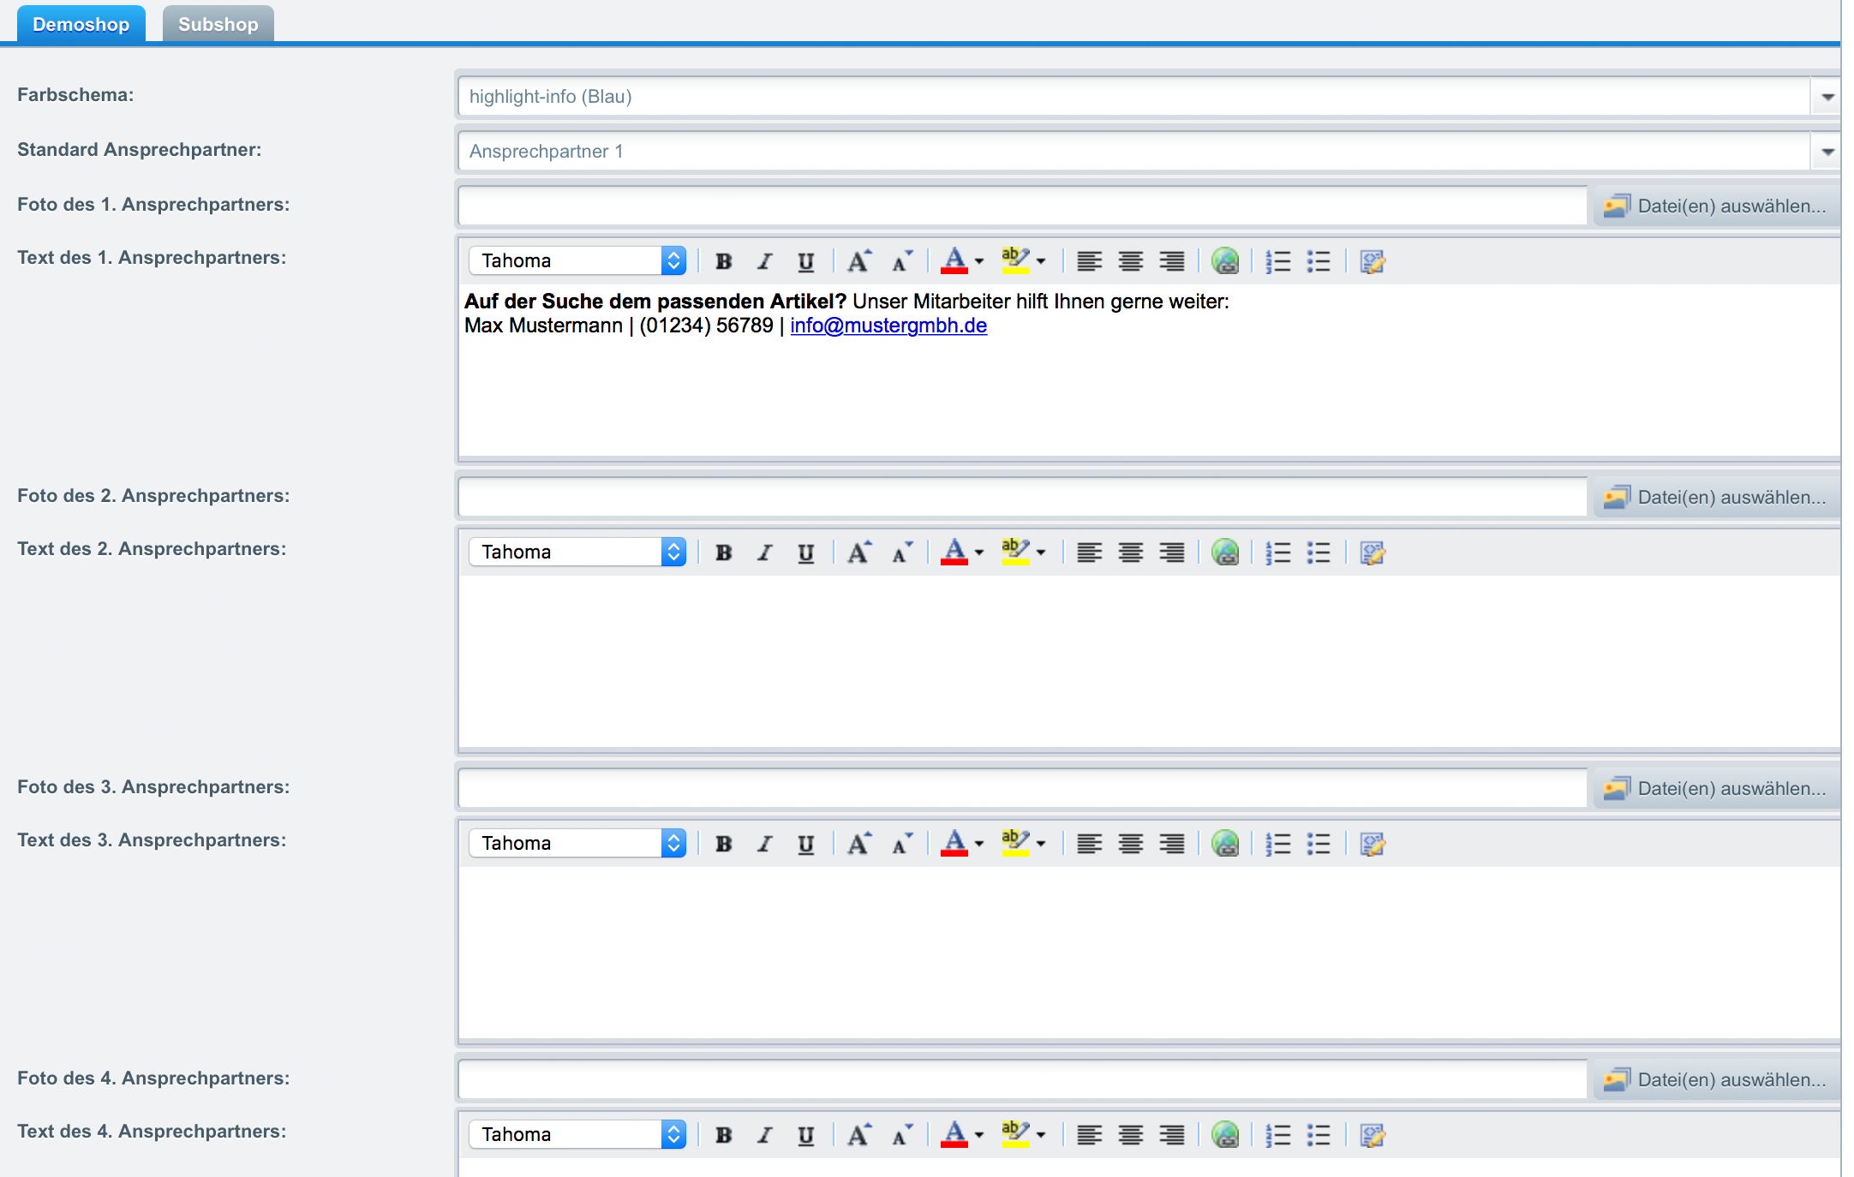Align text left in editor 2

[x=1089, y=553]
